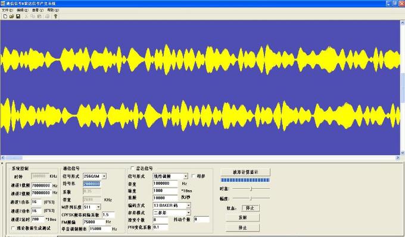405x237 pixels.
Task: Click the 通道2延时 field showing 200
Action: pos(38,219)
